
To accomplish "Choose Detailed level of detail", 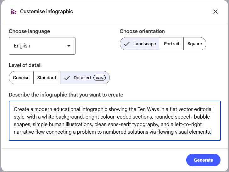I will [x=85, y=78].
